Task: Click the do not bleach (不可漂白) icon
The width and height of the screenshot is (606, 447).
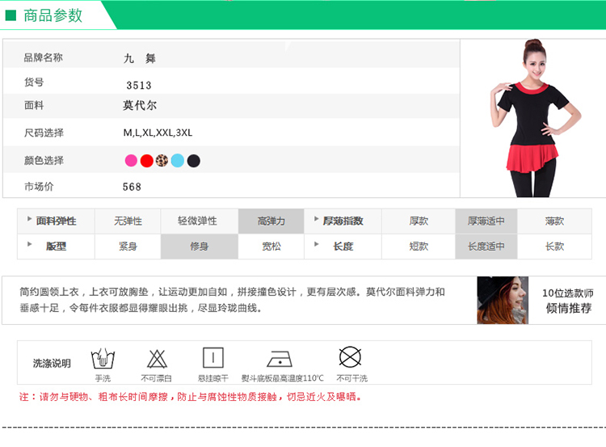Action: [157, 358]
